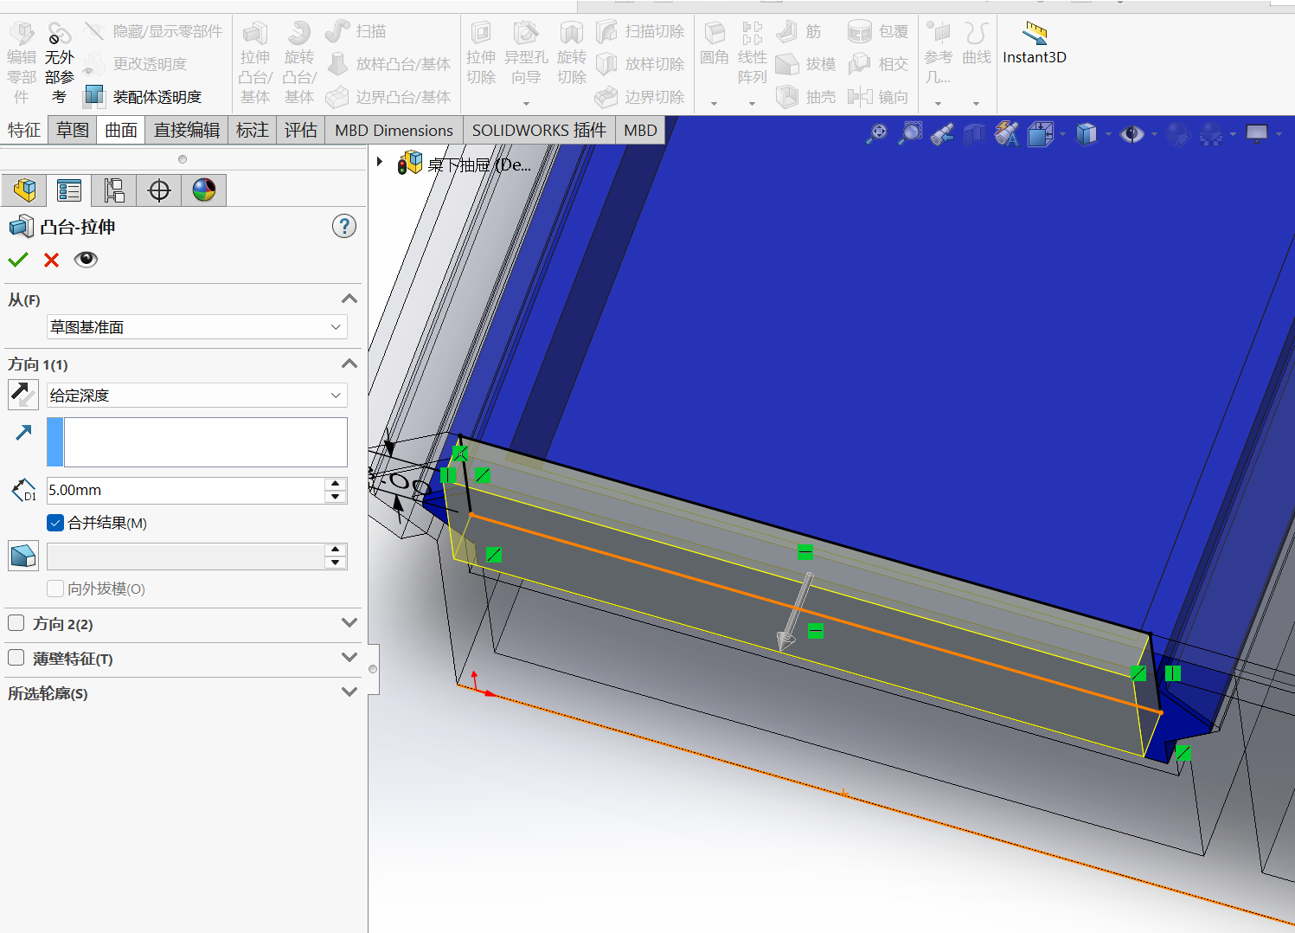This screenshot has width=1295, height=933.
Task: Collapse the Direction 1 (方向 1) section
Action: (x=349, y=364)
